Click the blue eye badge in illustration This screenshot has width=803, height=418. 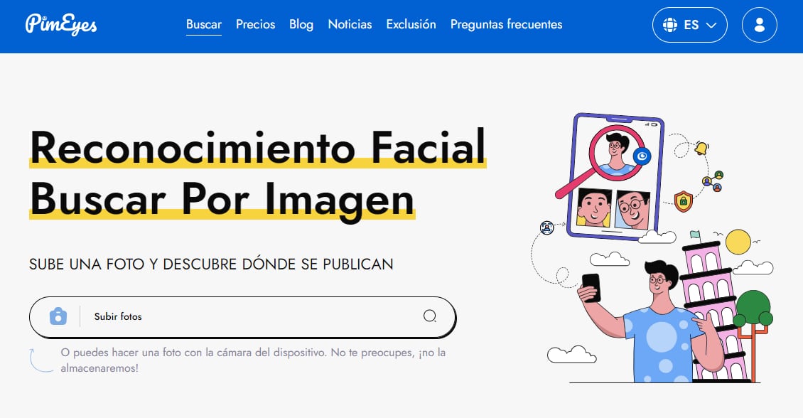[x=642, y=156]
